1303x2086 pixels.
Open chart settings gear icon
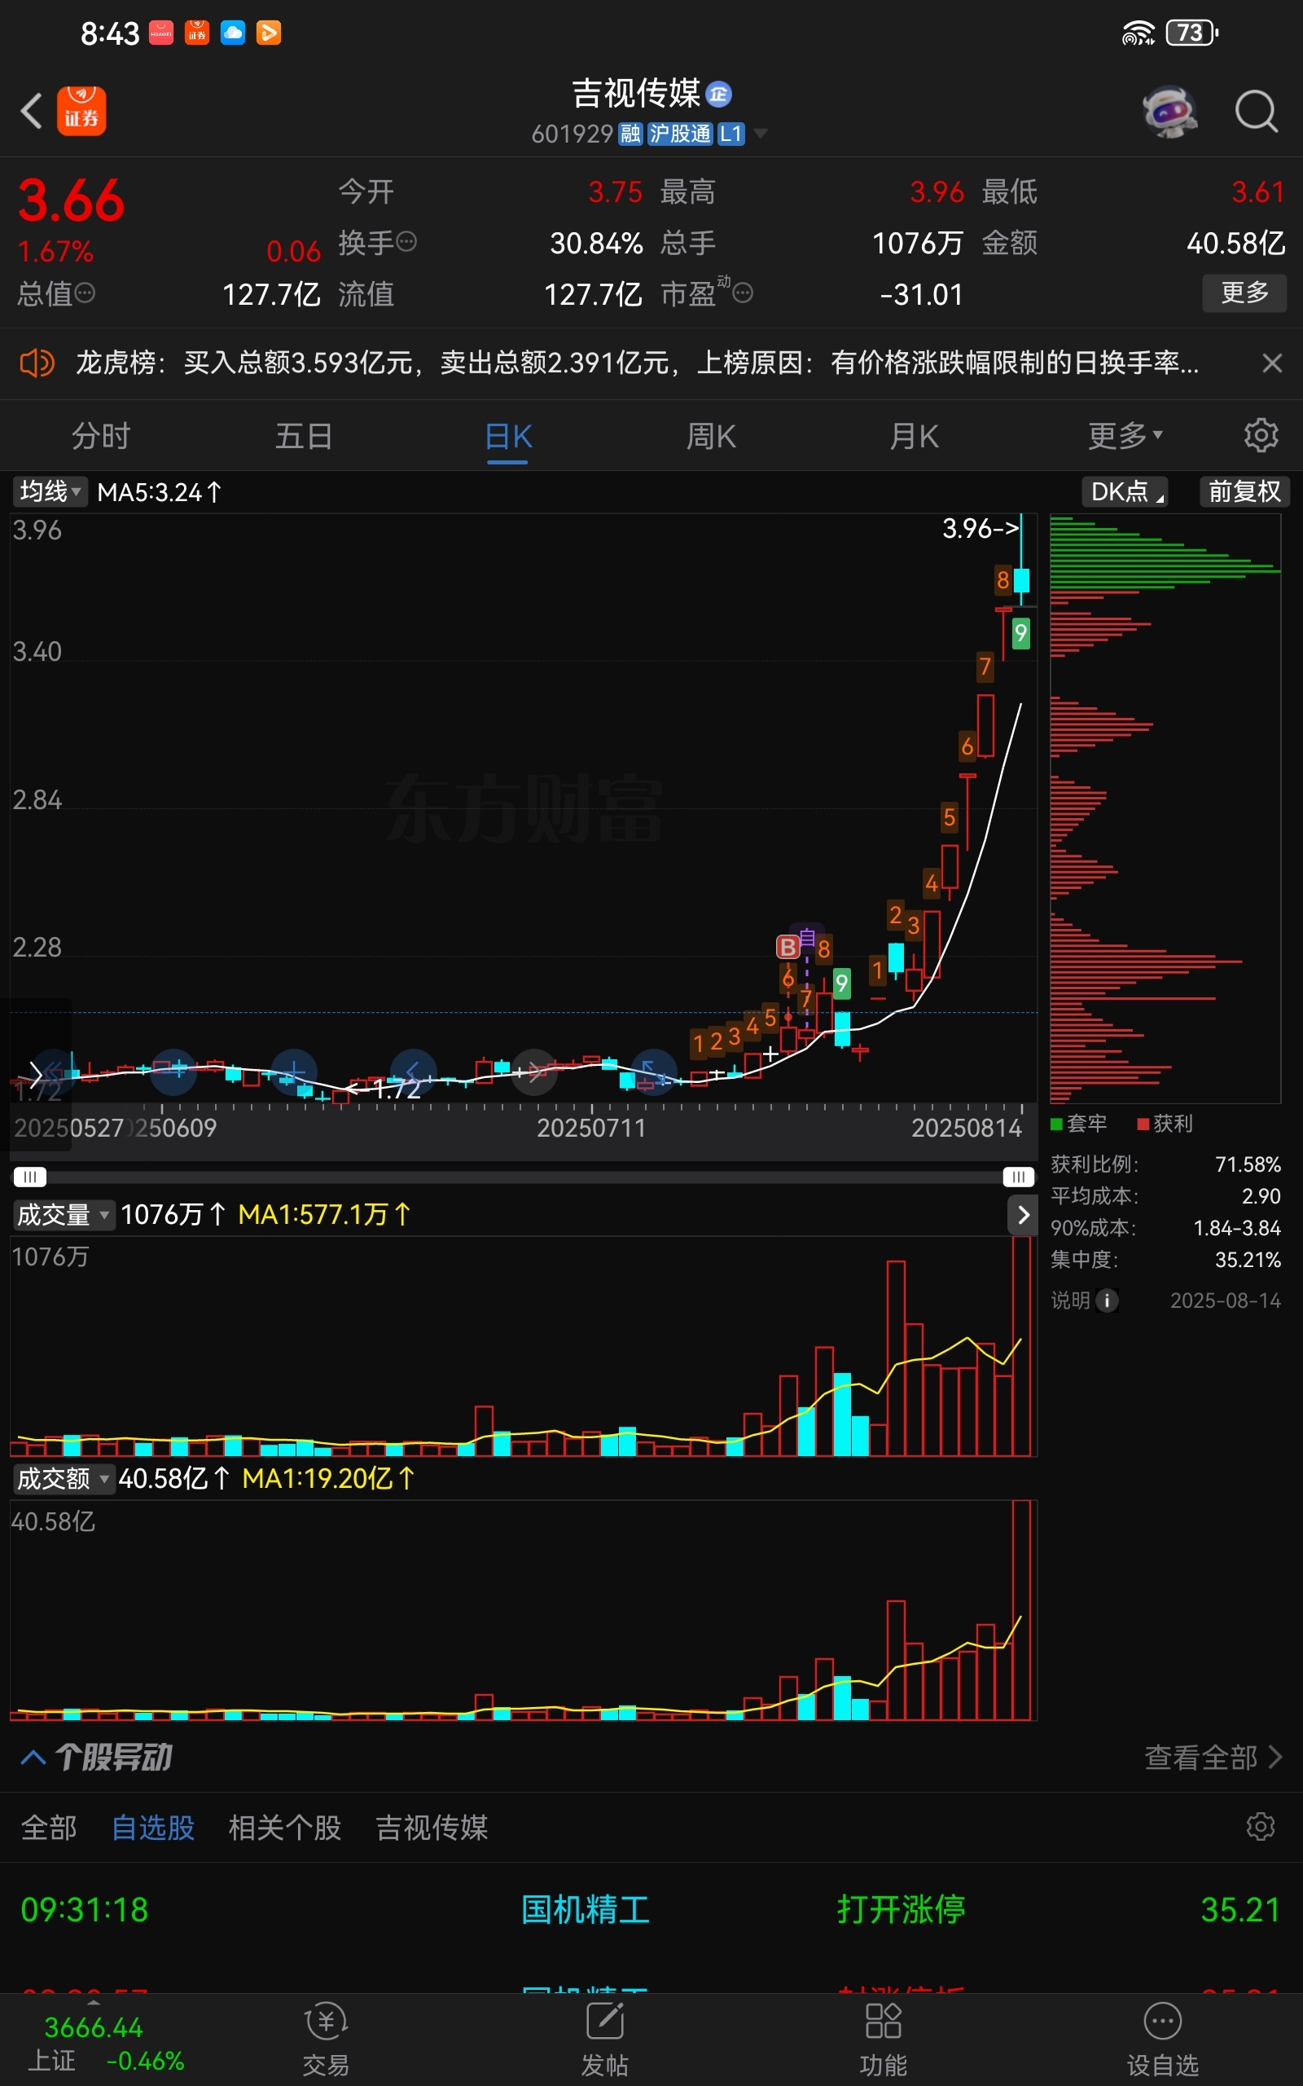click(x=1261, y=435)
